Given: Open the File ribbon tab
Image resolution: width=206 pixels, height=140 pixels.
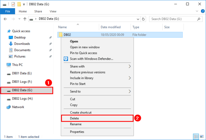Looking at the screenshot, I should pos(8,12).
